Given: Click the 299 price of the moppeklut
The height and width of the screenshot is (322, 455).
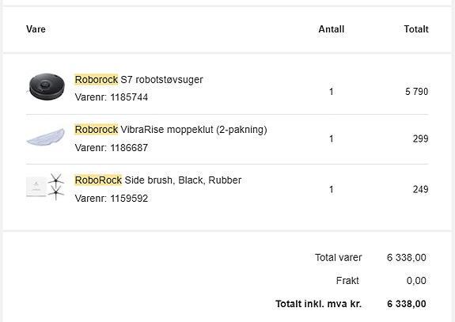Looking at the screenshot, I should point(420,138).
